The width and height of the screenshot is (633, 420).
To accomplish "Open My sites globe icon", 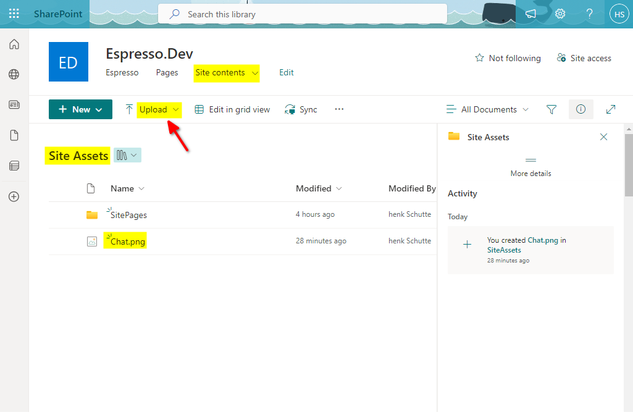I will click(x=14, y=75).
